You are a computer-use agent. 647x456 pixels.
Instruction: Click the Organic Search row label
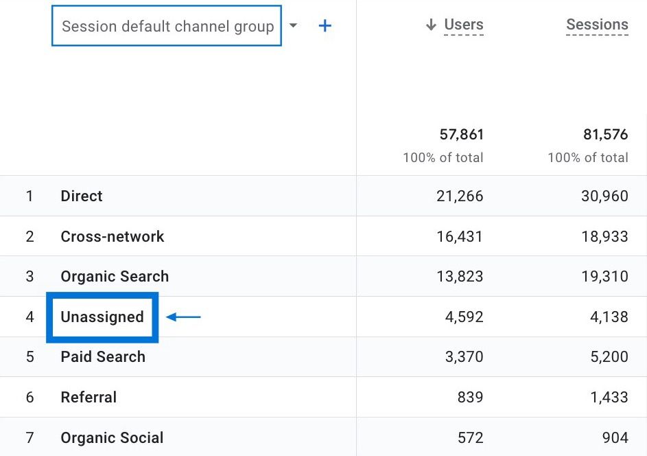point(115,277)
